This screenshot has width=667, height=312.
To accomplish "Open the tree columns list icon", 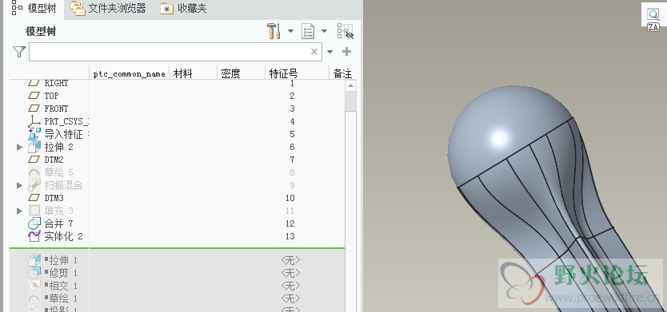I will [308, 31].
